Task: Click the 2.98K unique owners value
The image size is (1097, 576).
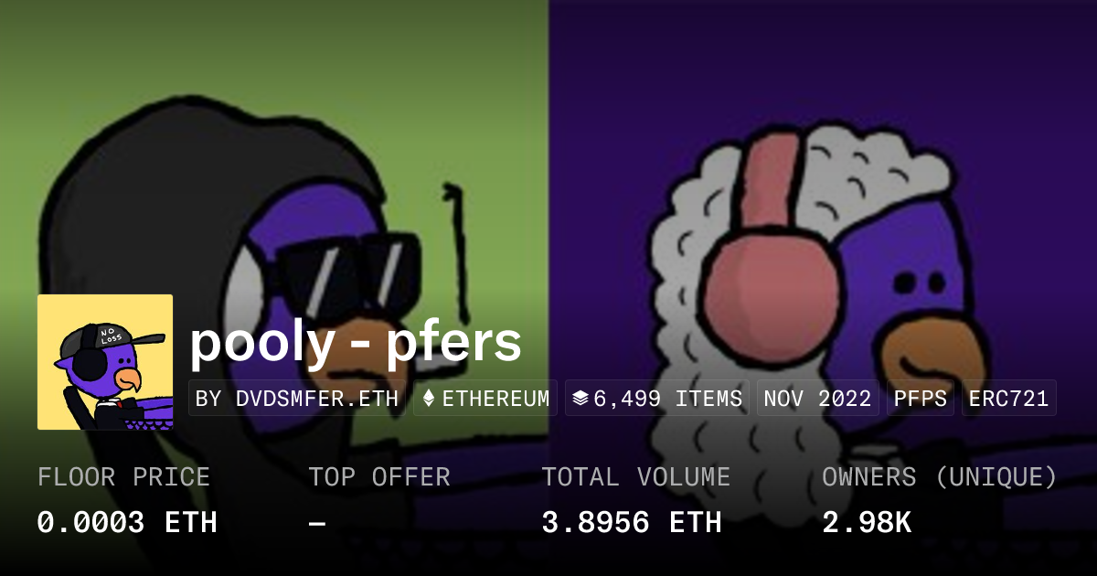Action: tap(867, 523)
